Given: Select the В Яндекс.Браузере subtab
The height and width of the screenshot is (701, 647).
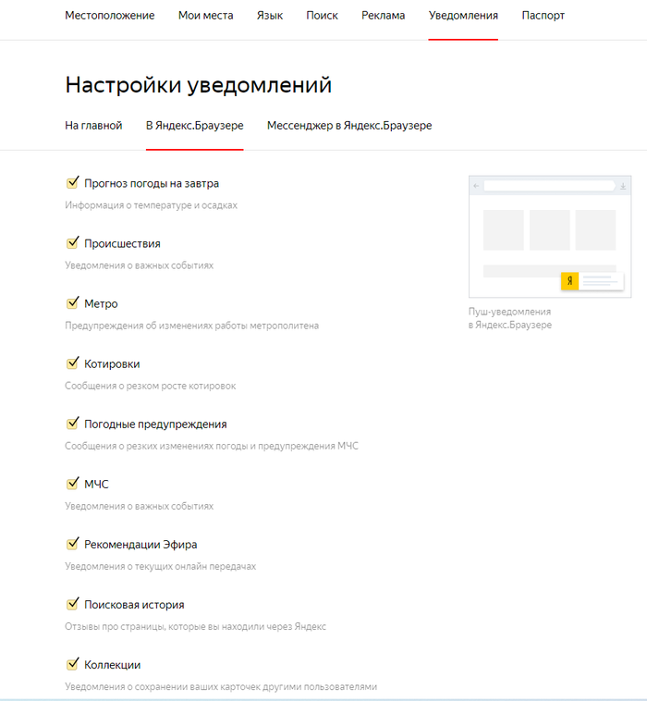Looking at the screenshot, I should click(x=194, y=126).
